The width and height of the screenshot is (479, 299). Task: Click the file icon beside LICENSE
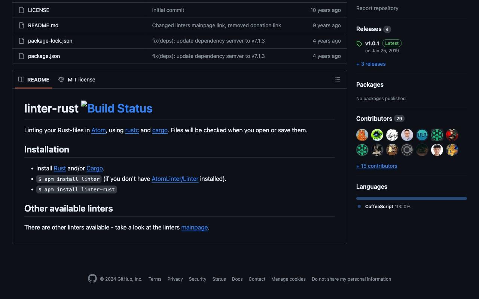click(x=21, y=10)
